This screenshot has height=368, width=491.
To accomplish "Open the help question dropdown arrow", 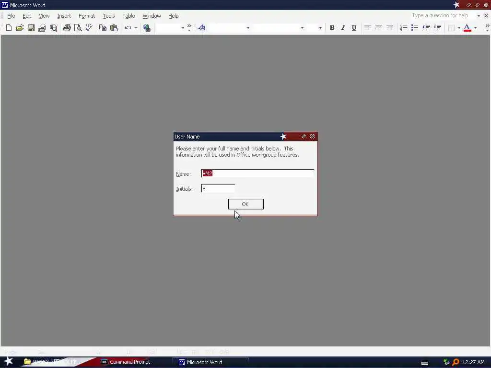I will [479, 16].
